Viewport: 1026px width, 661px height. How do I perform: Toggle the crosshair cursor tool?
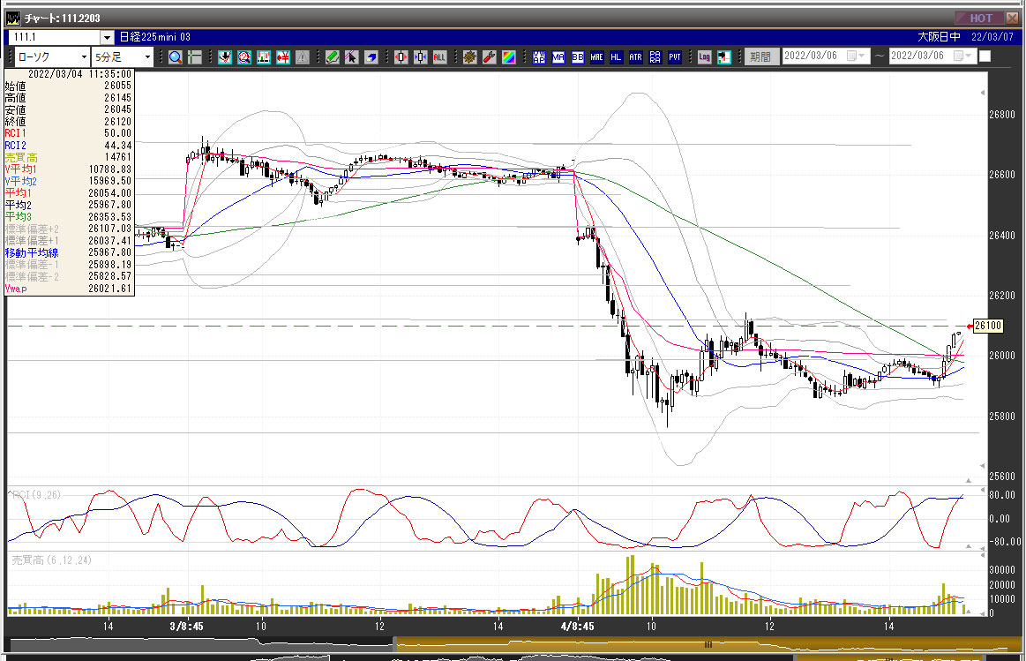point(195,57)
